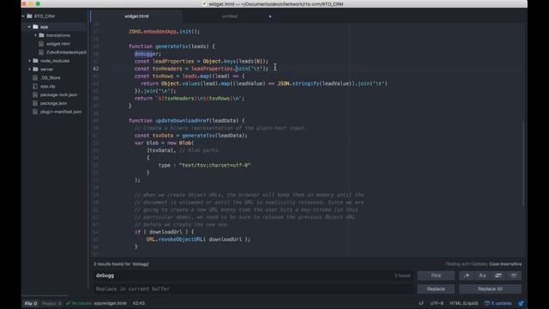
Task: Switch to the untitled tab
Action: tap(230, 16)
